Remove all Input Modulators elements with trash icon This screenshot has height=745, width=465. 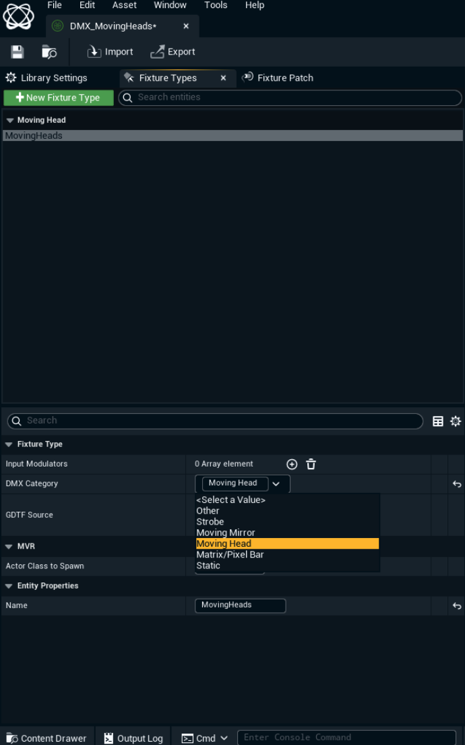coord(311,464)
